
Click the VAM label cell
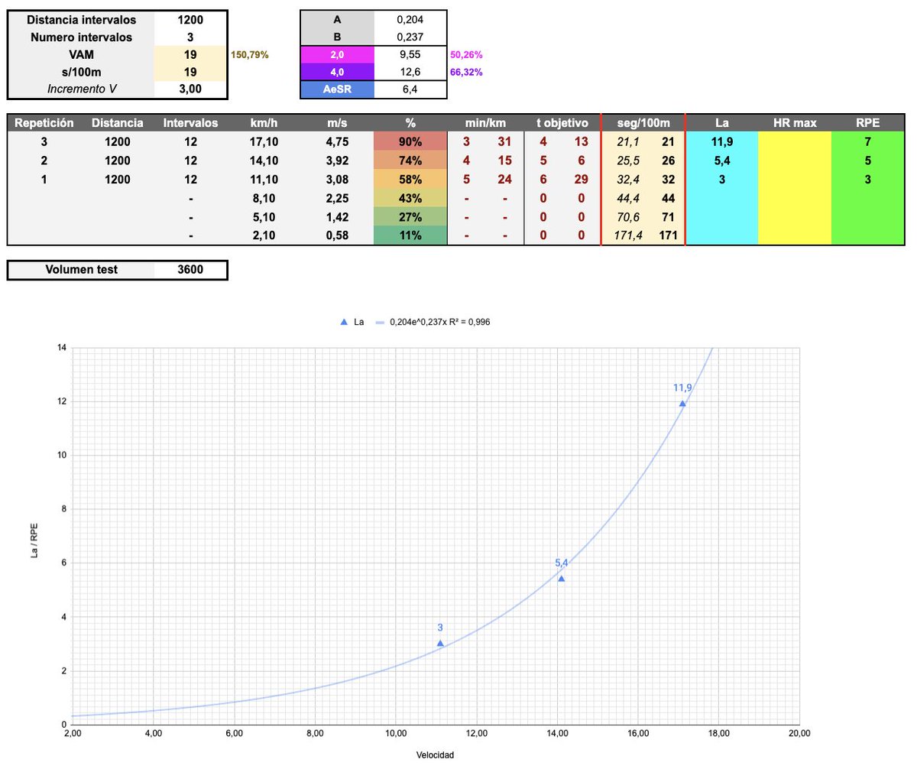pos(81,54)
